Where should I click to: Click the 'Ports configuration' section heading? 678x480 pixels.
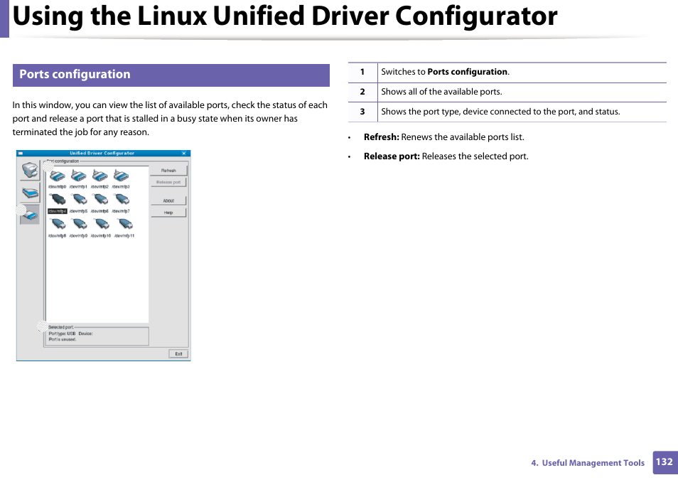point(75,75)
